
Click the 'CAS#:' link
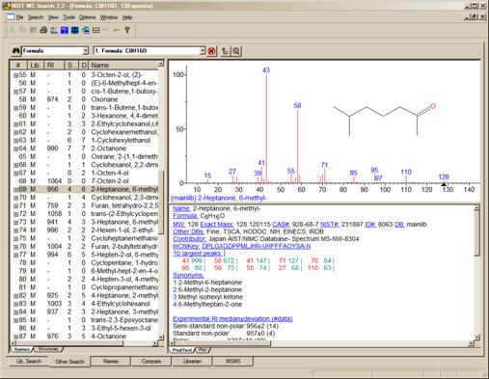[x=282, y=224]
